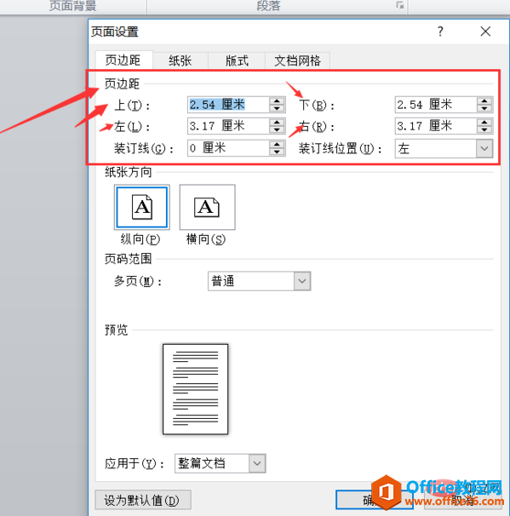Screen dimensions: 510x516
Task: Switch to the 纸张 tab
Action: tap(180, 60)
